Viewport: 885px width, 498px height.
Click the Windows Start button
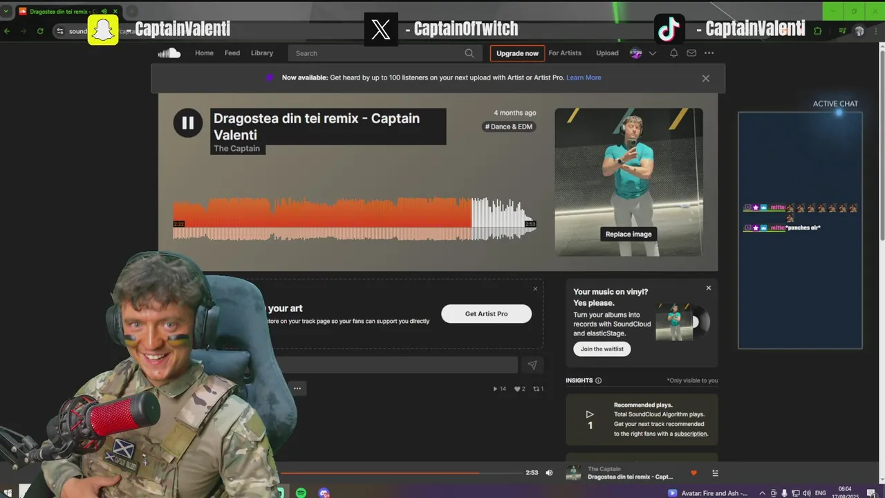pos(8,493)
